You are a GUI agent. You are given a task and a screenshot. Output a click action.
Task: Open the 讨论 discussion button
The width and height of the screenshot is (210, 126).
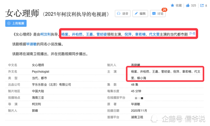(158, 13)
